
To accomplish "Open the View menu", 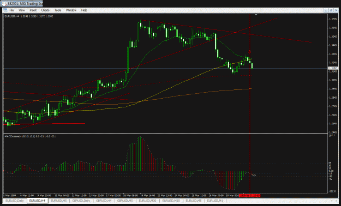I will [21, 10].
